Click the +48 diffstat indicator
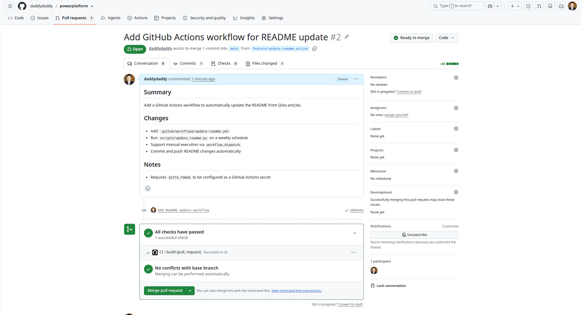This screenshot has height=315, width=582. point(449,64)
